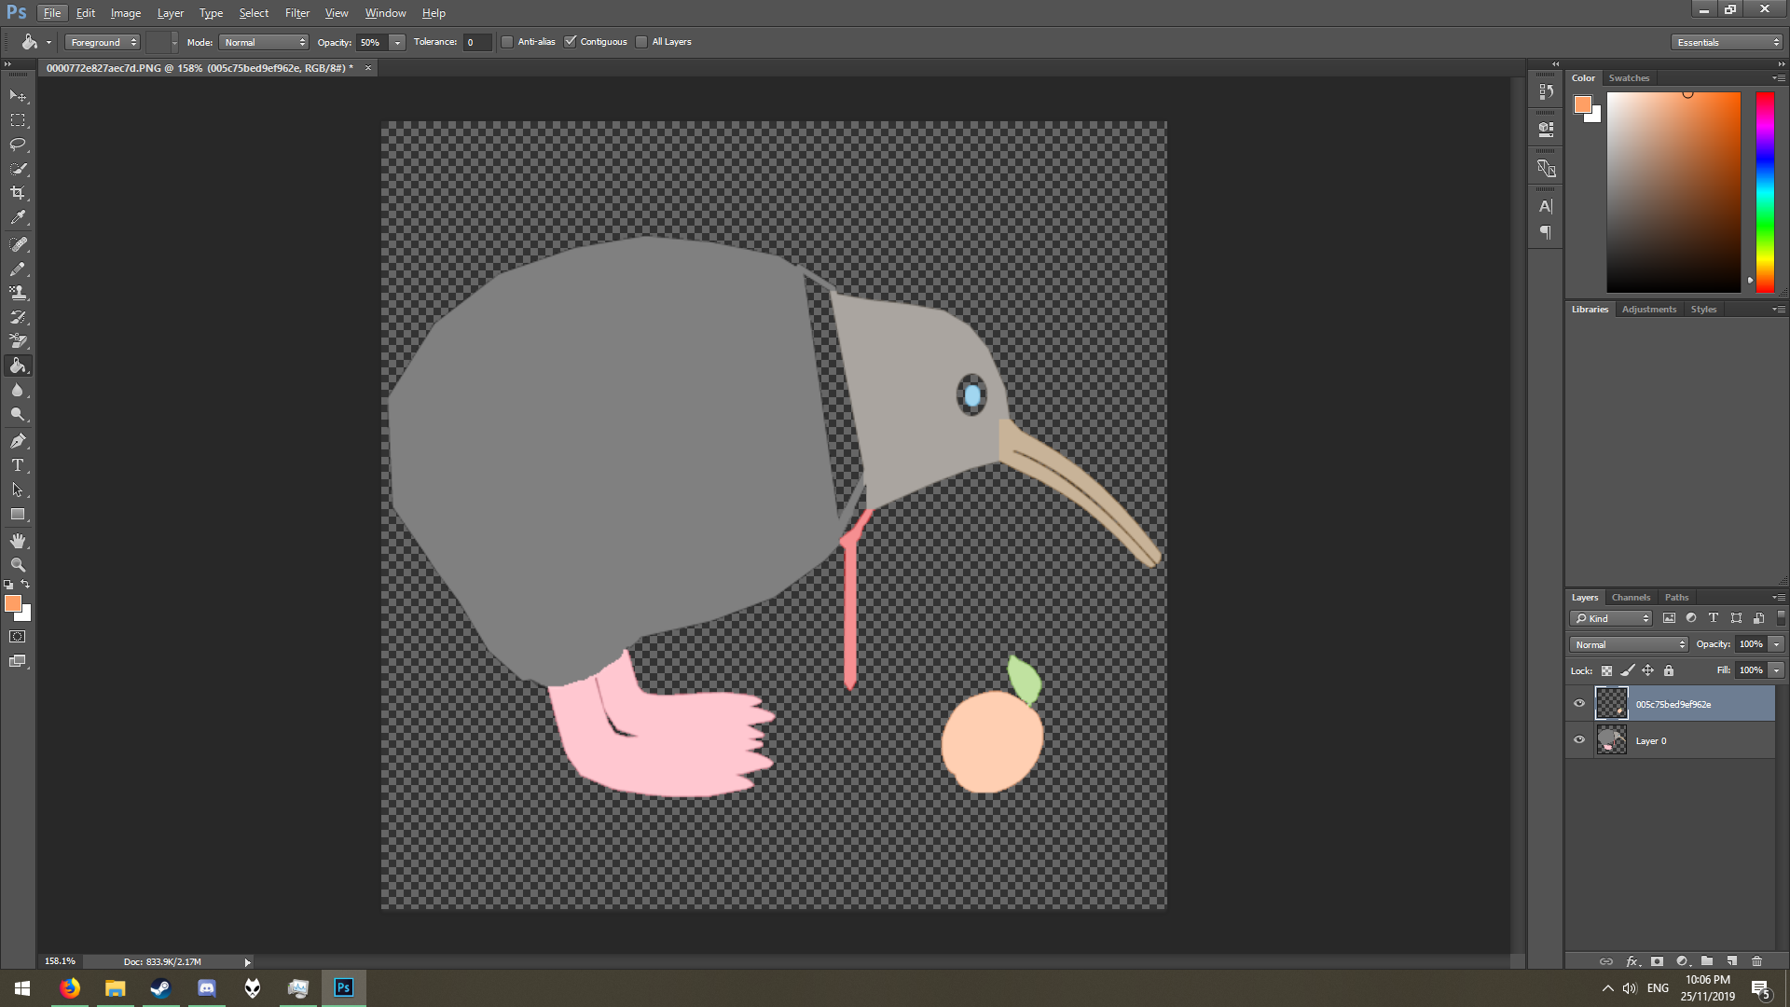Select the Pen tool
The image size is (1790, 1007).
[18, 441]
